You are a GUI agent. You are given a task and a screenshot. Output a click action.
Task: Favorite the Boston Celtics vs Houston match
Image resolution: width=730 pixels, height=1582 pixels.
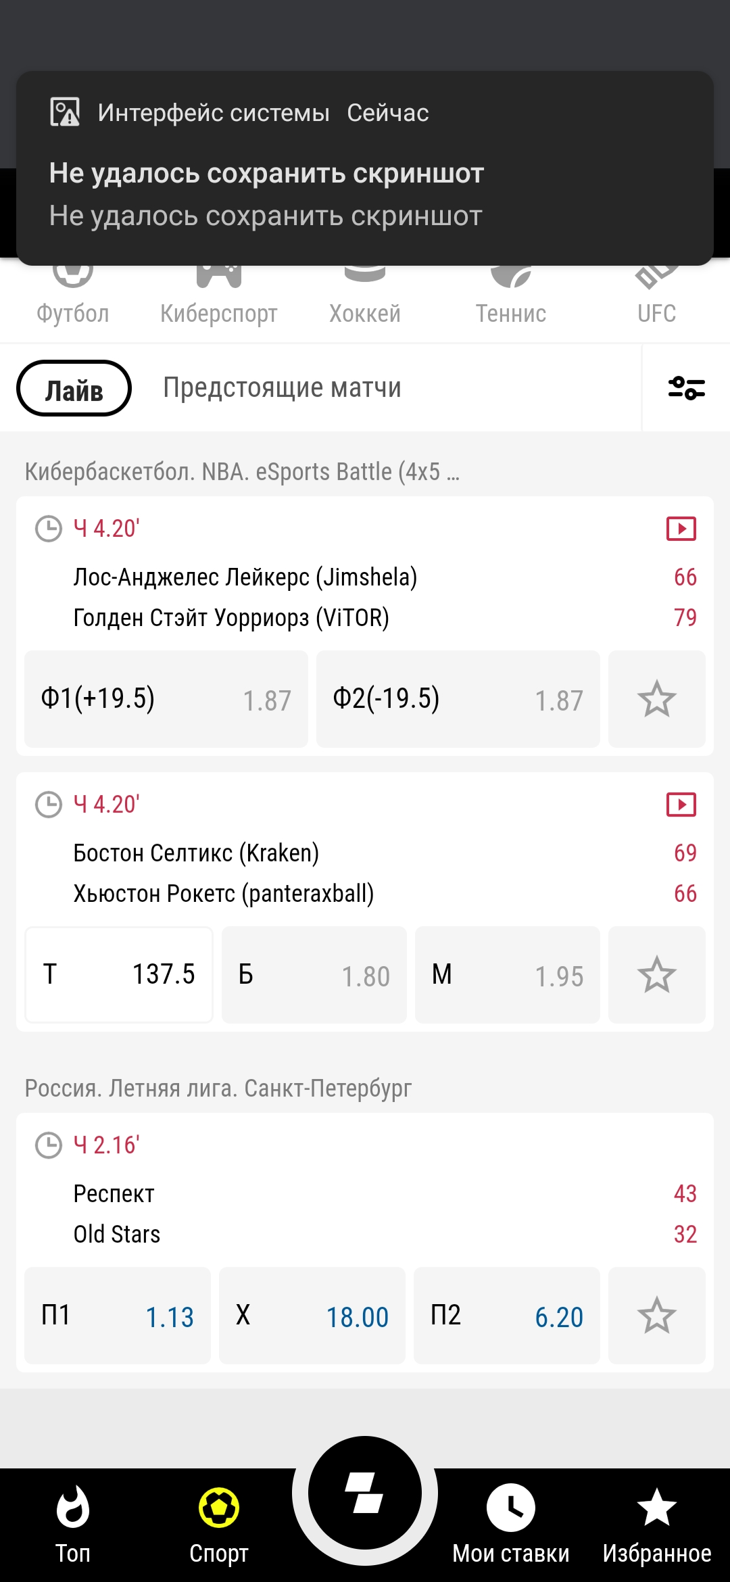click(657, 975)
